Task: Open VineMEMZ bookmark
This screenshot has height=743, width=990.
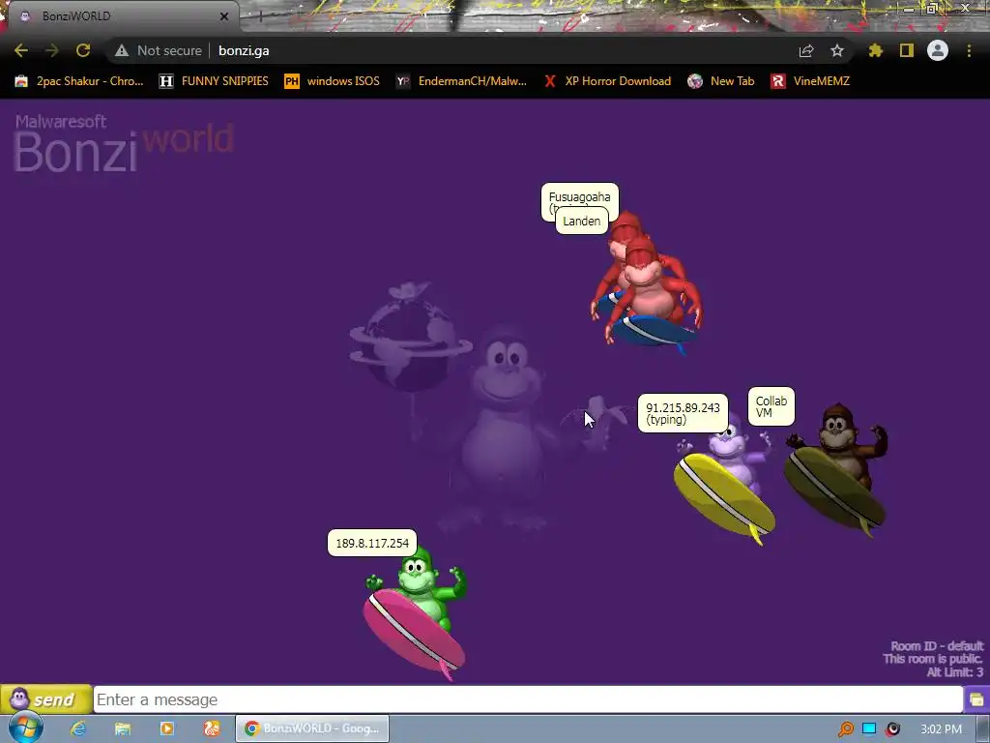Action: [810, 81]
